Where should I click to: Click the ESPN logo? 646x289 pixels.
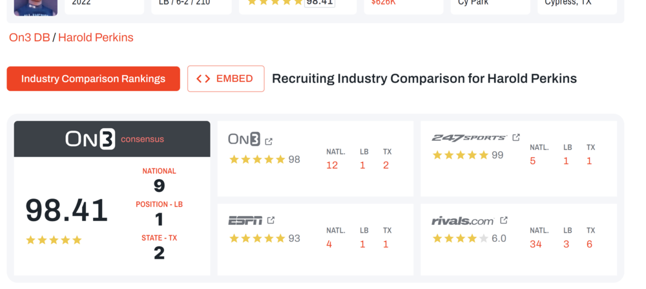(x=245, y=220)
